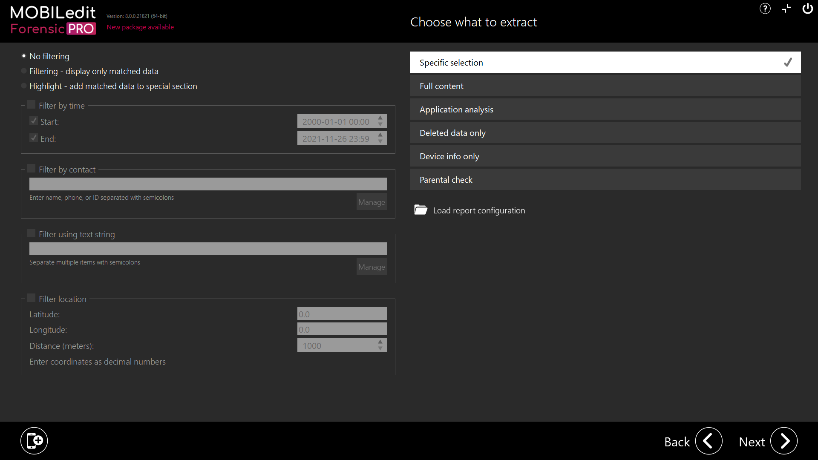Enable the Filter by contact checkbox

(x=31, y=169)
